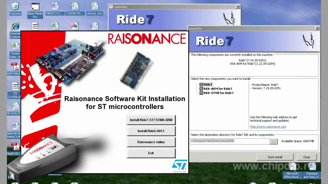Image resolution: width=328 pixels, height=184 pixels.
Task: Click Install Ride7-ST7/STM8-ARM button
Action: [151, 120]
